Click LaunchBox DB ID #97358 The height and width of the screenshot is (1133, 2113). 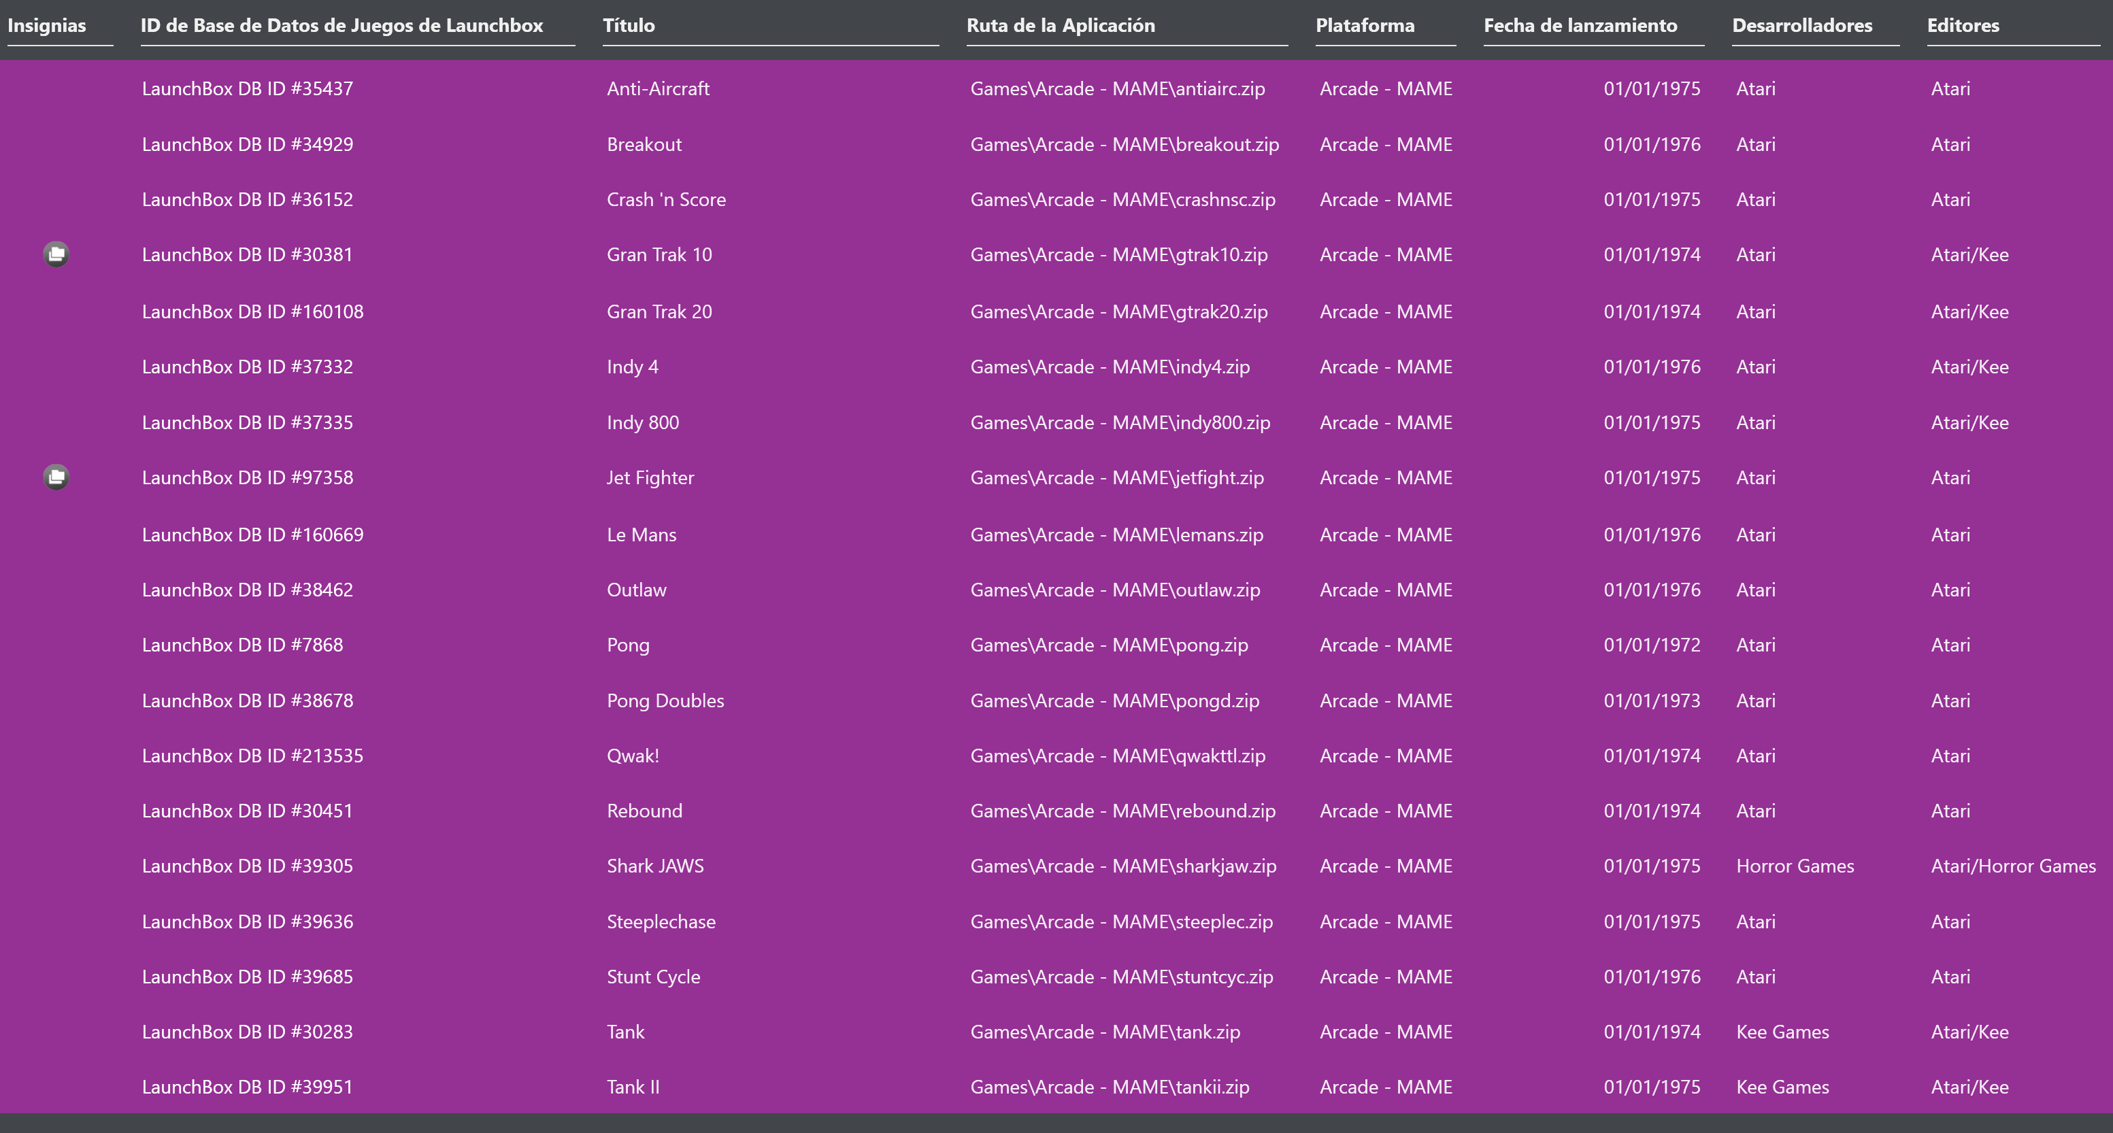248,478
